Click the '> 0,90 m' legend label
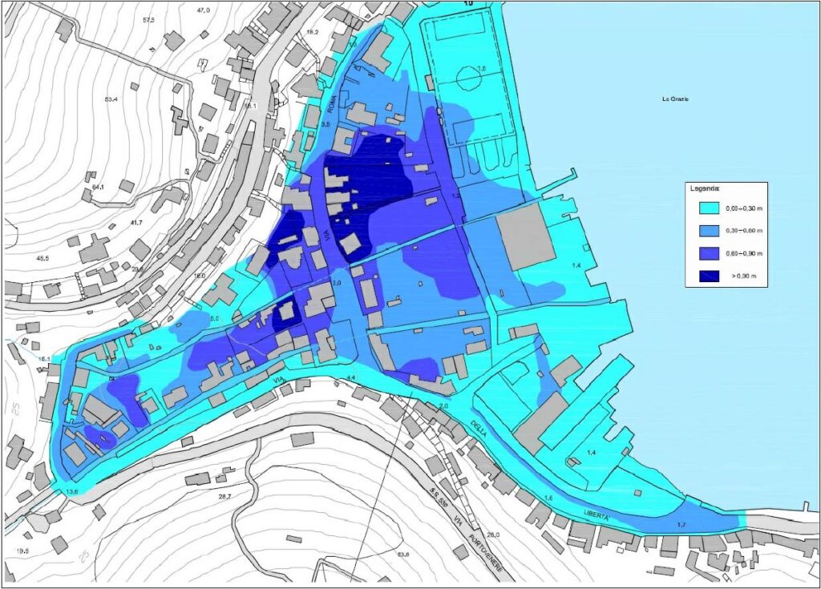821x589 pixels. (x=745, y=276)
